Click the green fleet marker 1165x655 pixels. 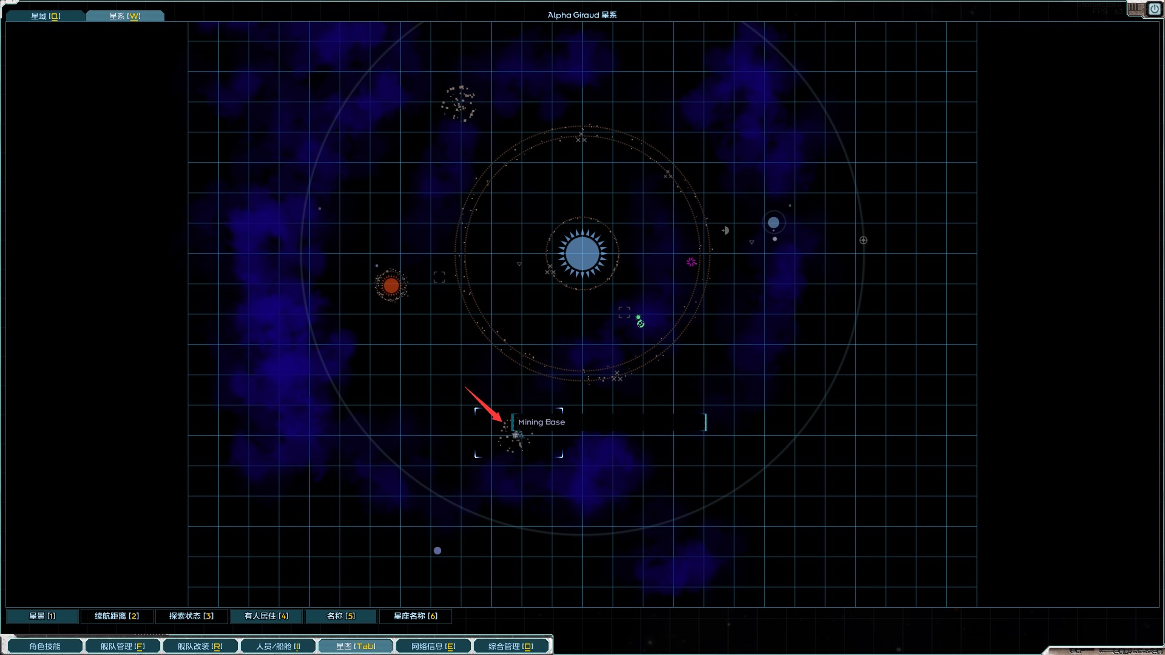point(640,322)
